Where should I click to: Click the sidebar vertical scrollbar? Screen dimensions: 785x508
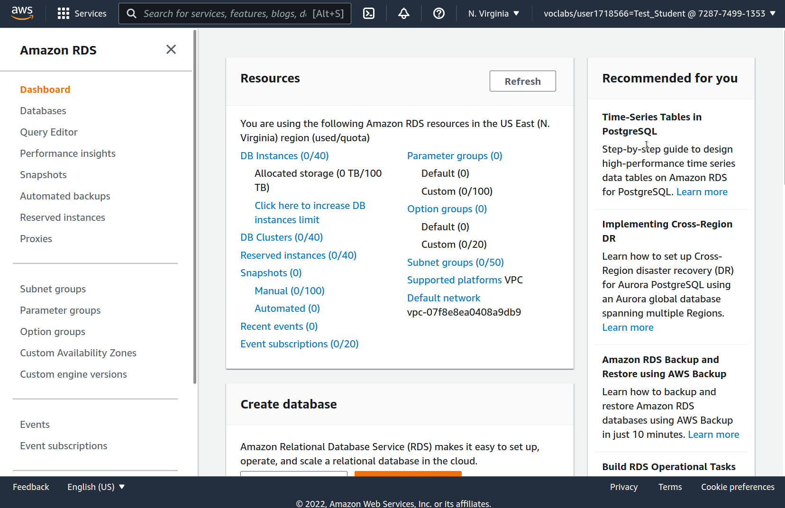(195, 207)
